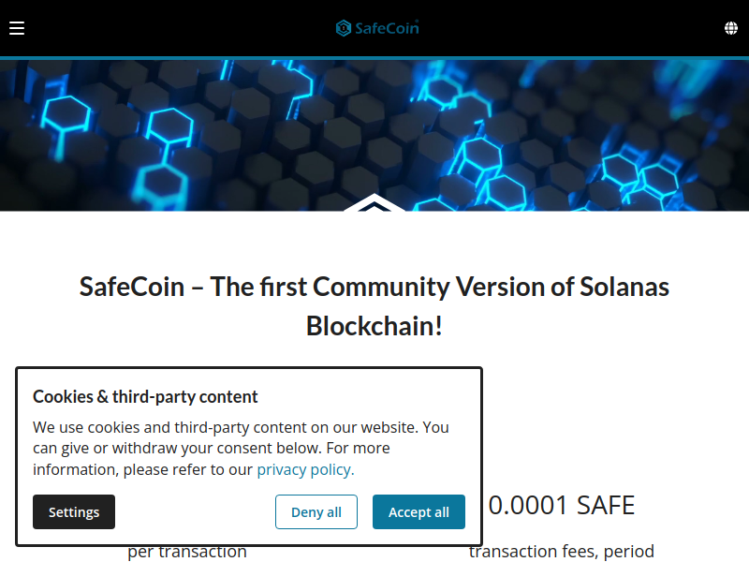Choose Accept all cookies
The height and width of the screenshot is (562, 749).
coord(419,511)
